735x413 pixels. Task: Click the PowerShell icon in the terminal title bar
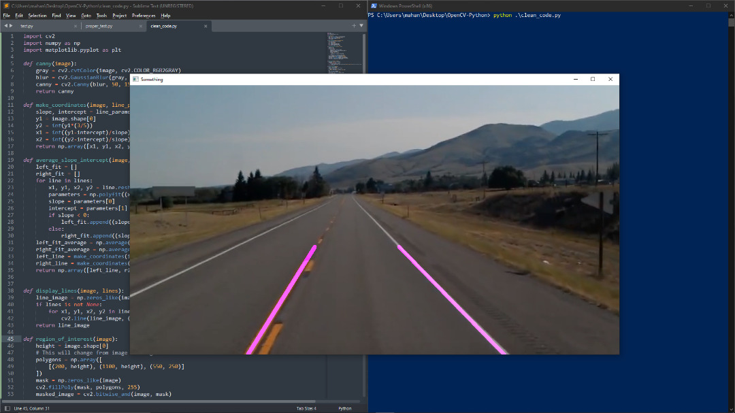coord(372,5)
